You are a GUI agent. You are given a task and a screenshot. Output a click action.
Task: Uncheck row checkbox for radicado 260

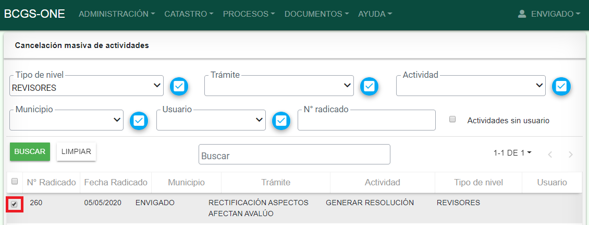14,205
